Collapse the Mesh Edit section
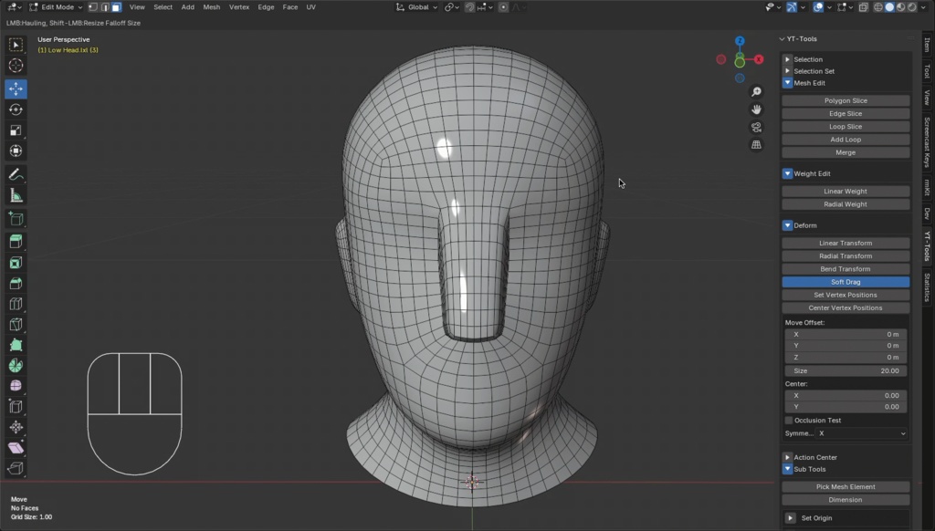Screen dimensions: 935x531 (x=787, y=82)
